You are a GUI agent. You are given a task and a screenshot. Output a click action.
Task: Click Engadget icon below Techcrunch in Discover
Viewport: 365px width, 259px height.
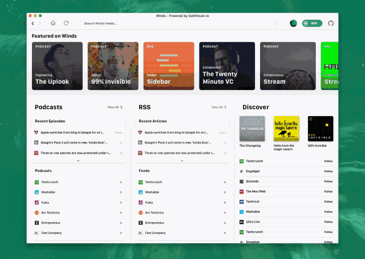[x=242, y=171]
